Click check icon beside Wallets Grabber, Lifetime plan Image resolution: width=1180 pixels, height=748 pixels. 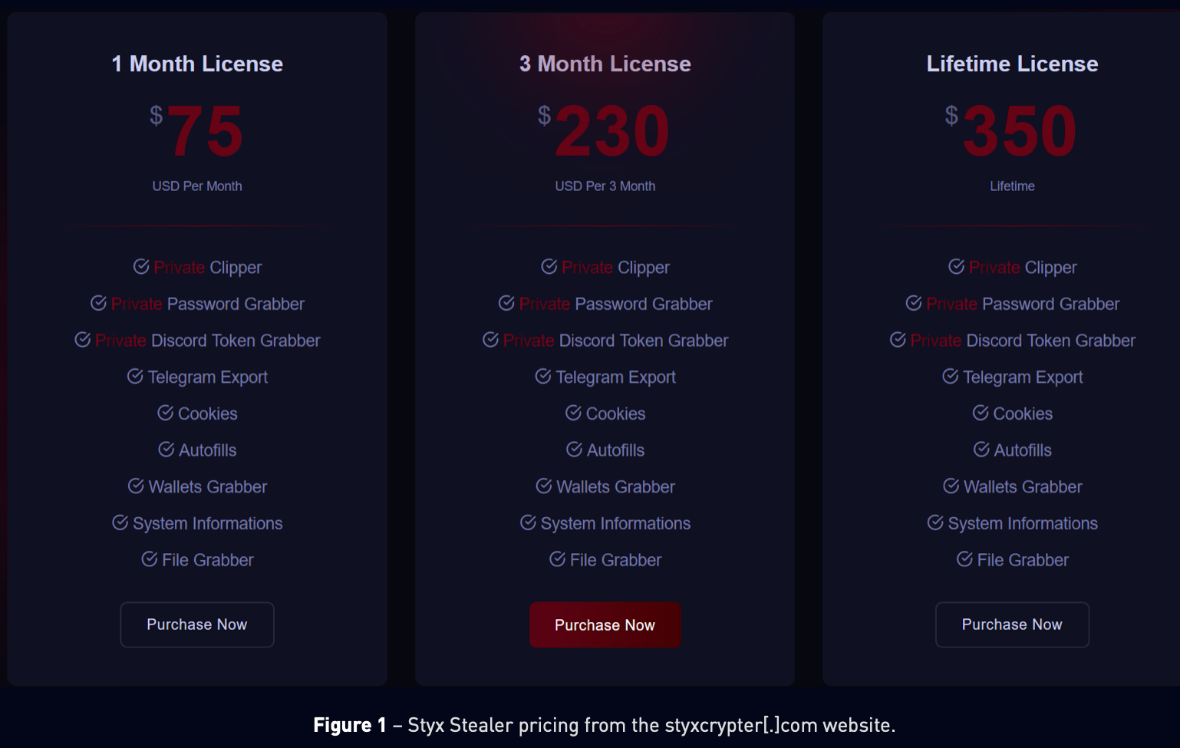pos(951,486)
